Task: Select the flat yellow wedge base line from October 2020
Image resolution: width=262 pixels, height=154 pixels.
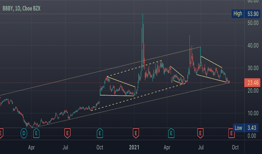Action: tap(117, 95)
